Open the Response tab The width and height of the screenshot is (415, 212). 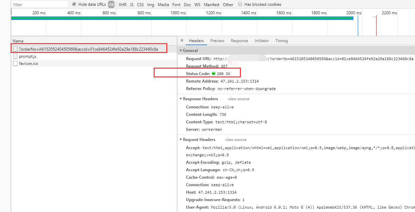240,41
